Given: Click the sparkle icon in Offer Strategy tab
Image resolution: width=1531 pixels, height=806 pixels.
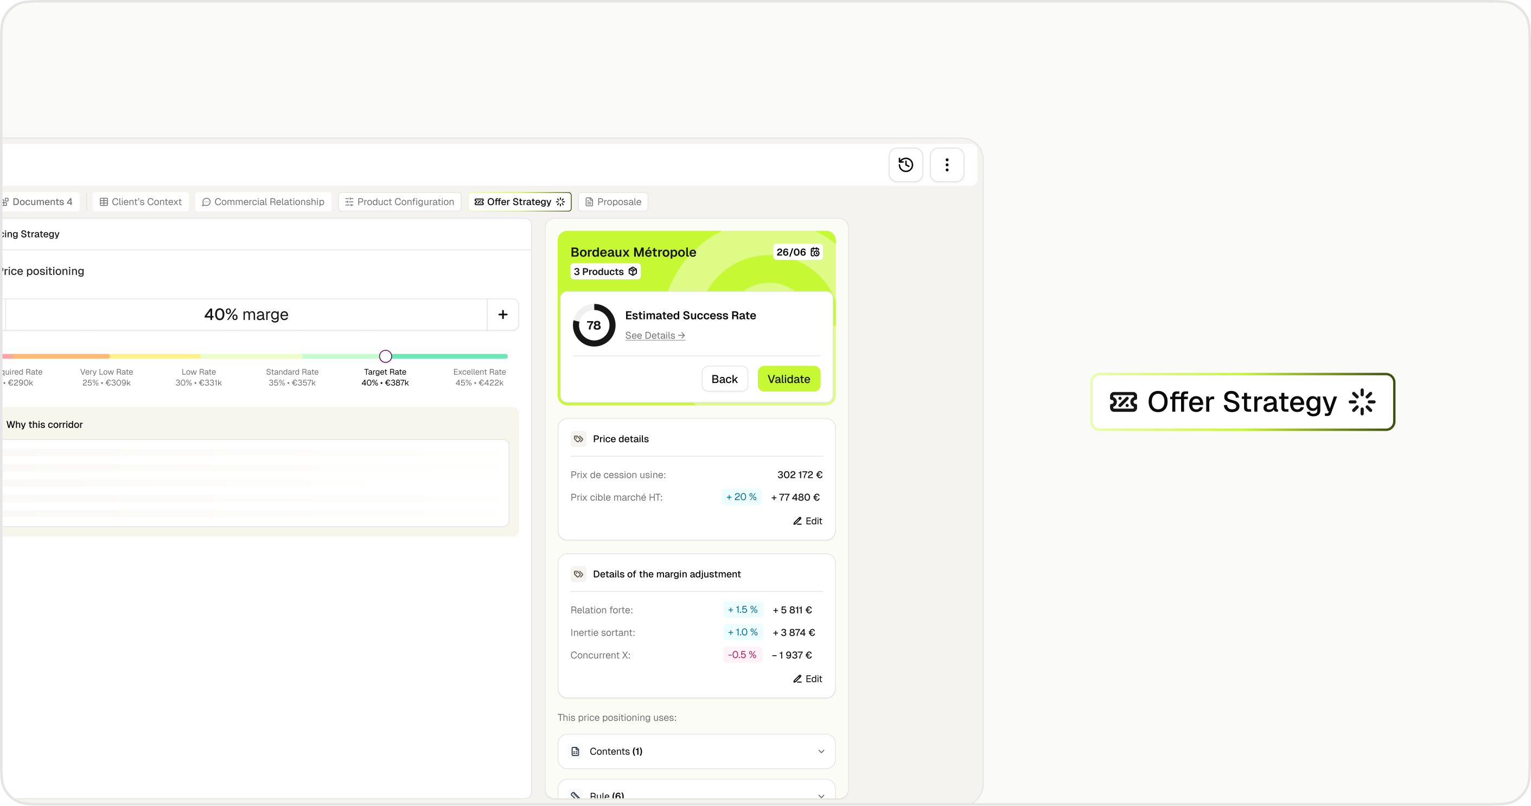Looking at the screenshot, I should coord(560,202).
